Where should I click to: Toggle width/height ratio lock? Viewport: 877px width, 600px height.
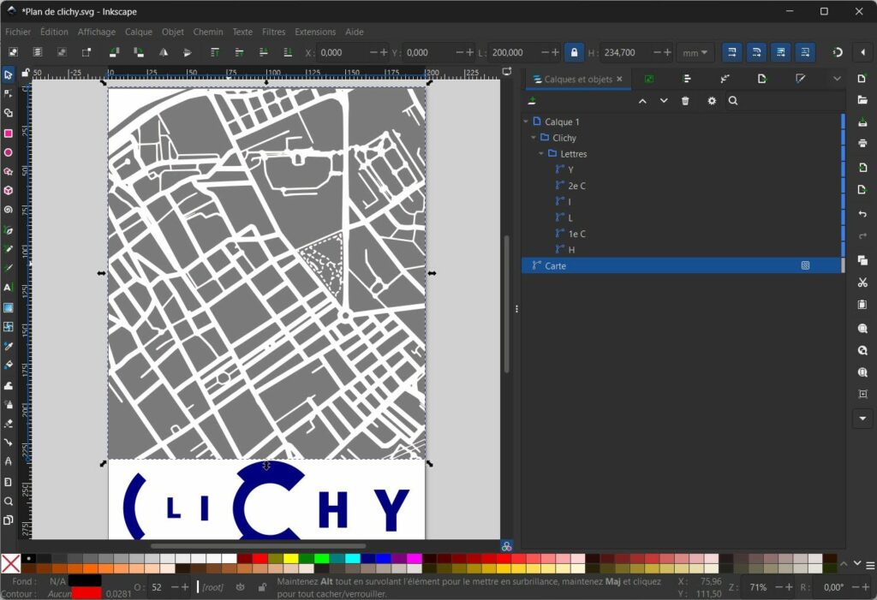click(574, 52)
